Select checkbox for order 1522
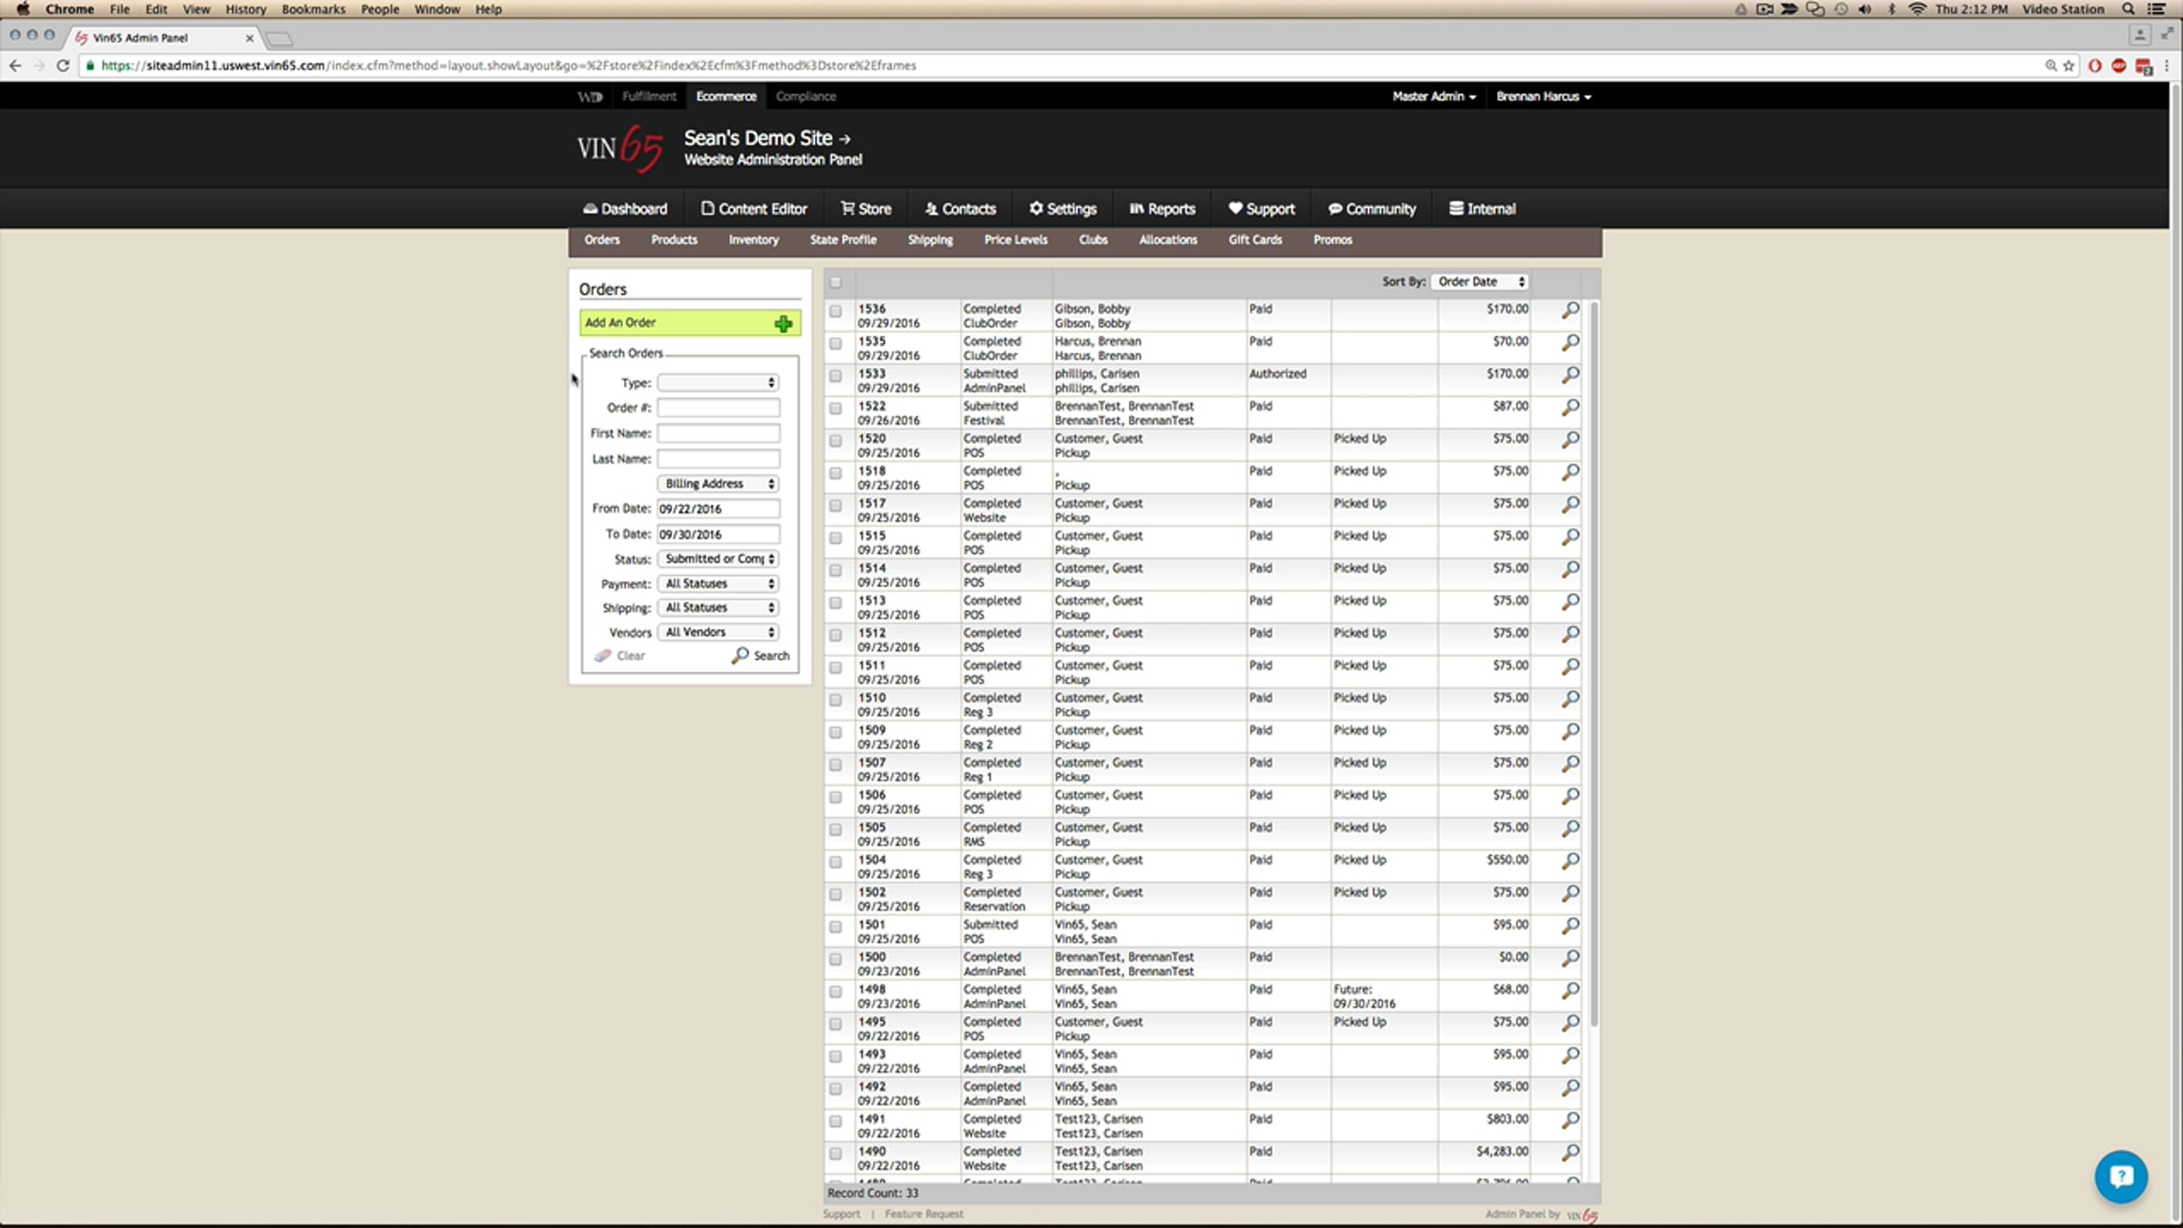This screenshot has height=1228, width=2183. pyautogui.click(x=835, y=408)
